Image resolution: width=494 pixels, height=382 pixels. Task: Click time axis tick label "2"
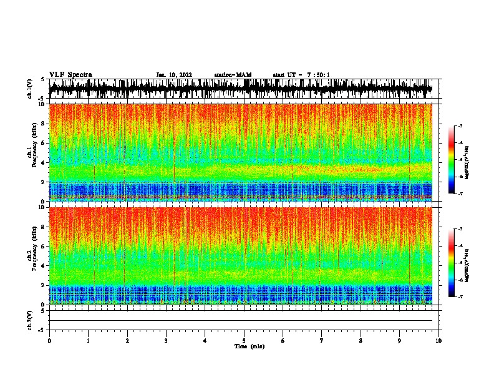tap(127, 341)
